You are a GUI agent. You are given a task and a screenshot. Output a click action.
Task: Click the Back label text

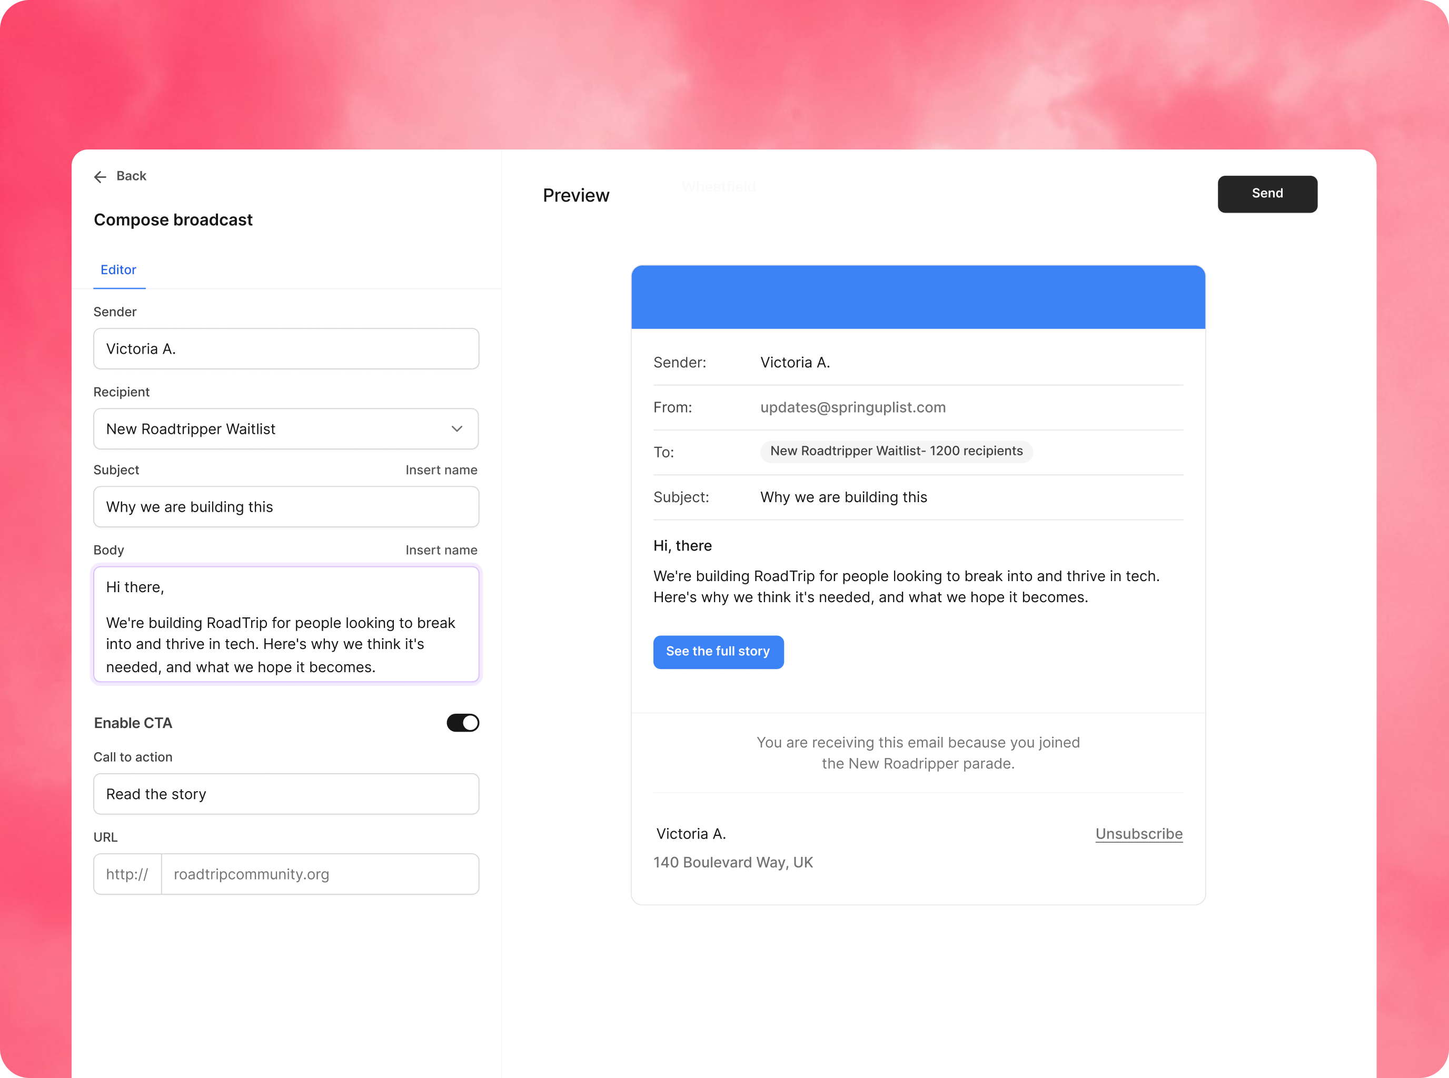(131, 176)
